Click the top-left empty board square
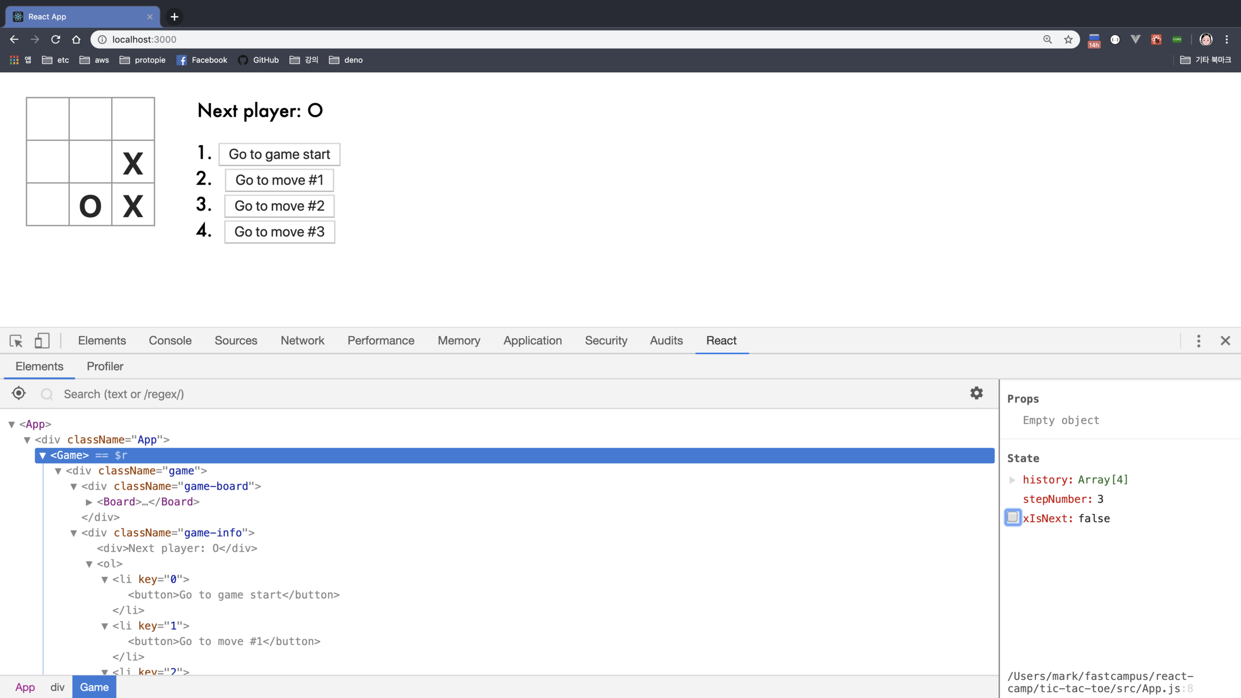Viewport: 1241px width, 698px height. click(48, 119)
